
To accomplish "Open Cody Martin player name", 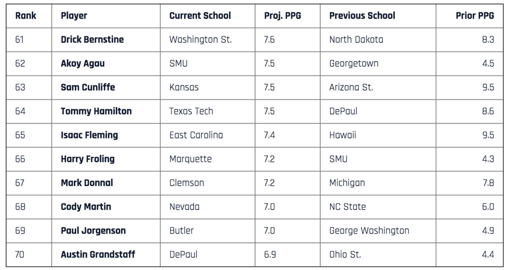I will (x=86, y=207).
